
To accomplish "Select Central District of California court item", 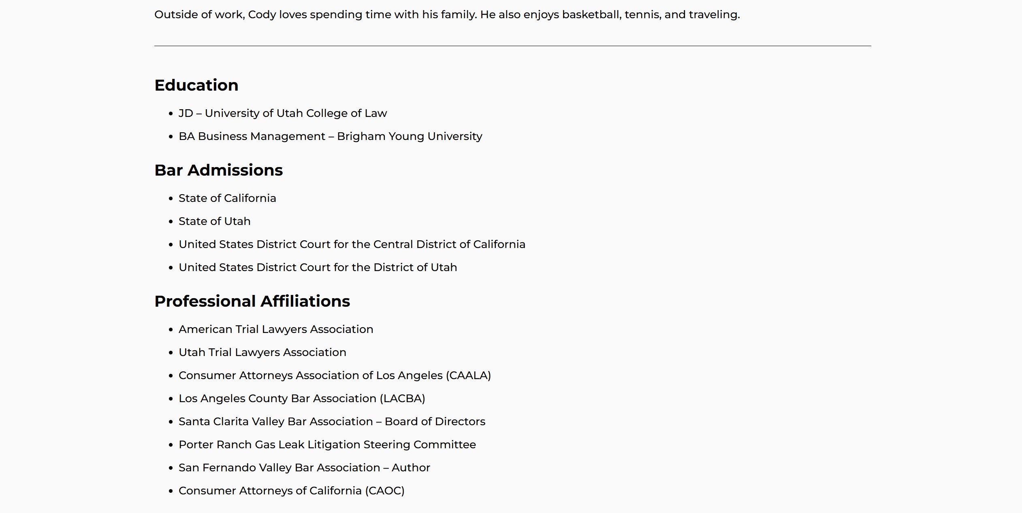I will point(352,244).
